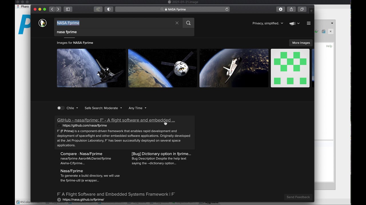Toggle the Chile region switch
The width and height of the screenshot is (366, 205).
[60, 108]
